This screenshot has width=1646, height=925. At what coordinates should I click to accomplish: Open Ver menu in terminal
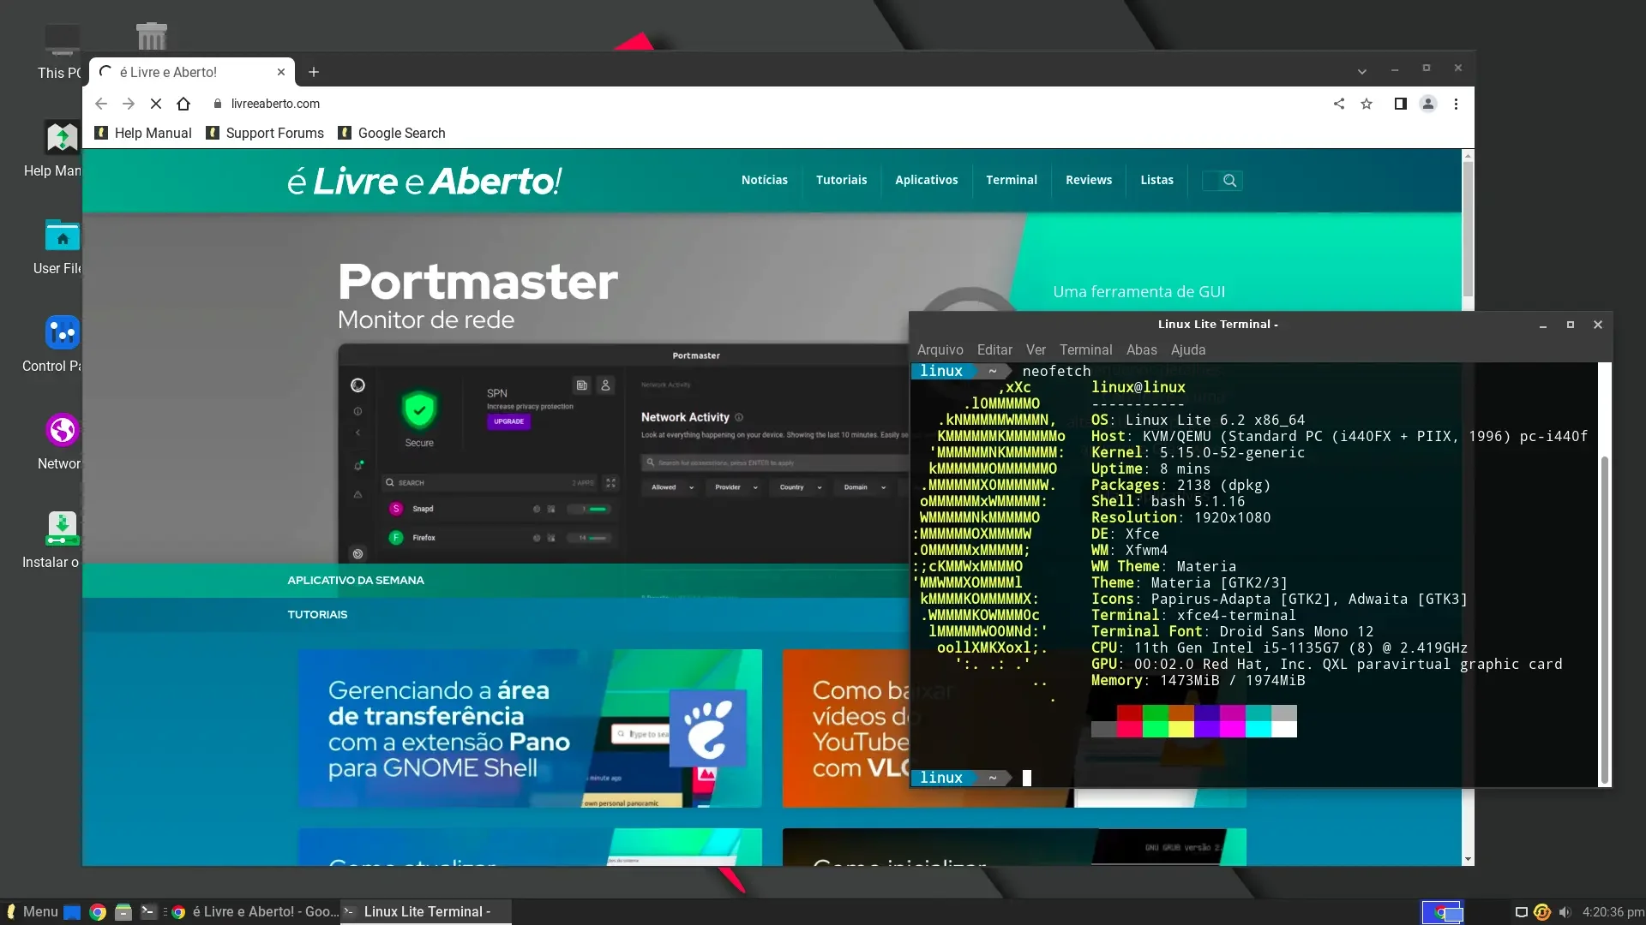[1036, 349]
